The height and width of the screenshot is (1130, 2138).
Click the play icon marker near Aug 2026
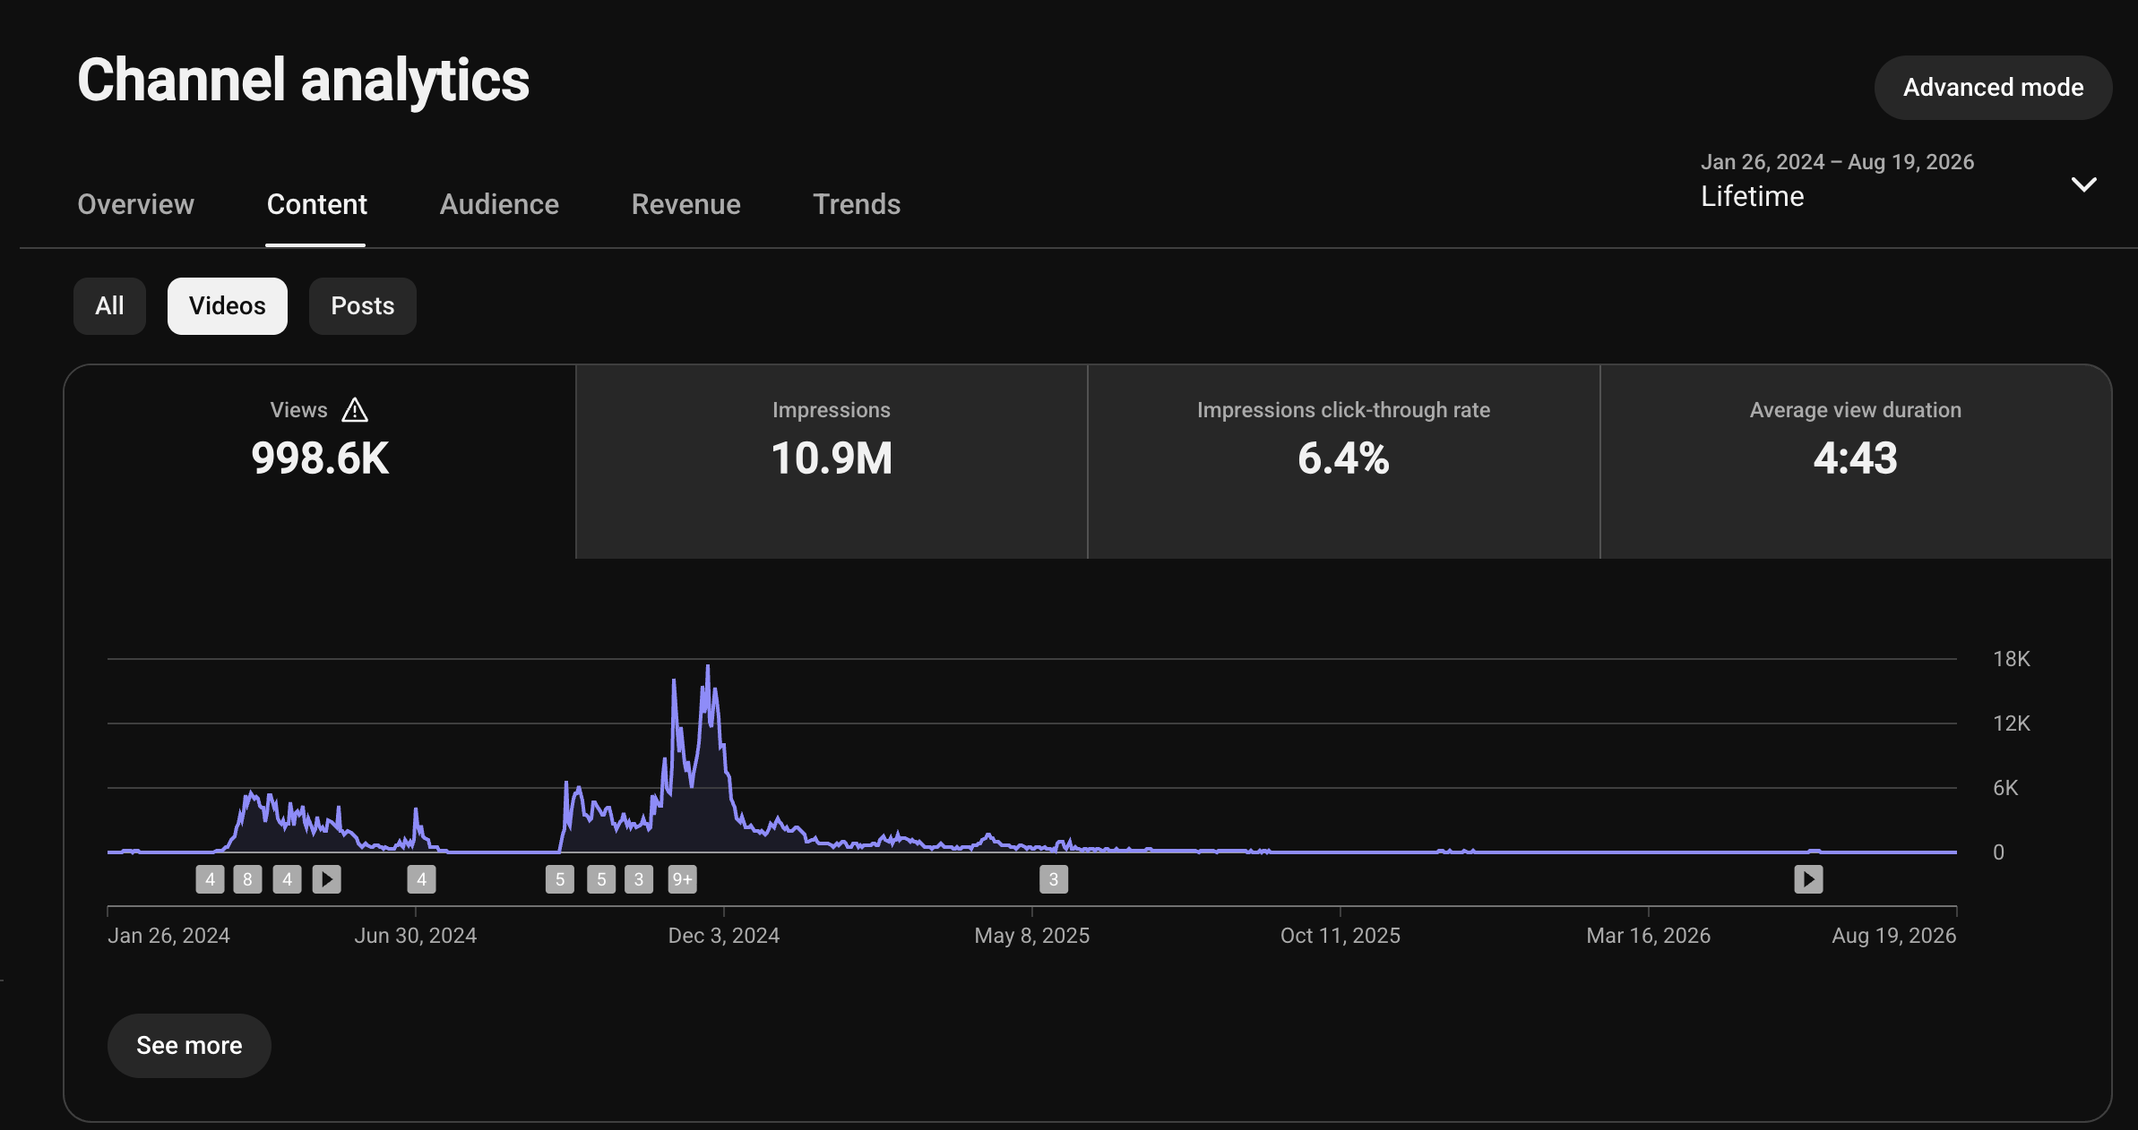[1808, 879]
